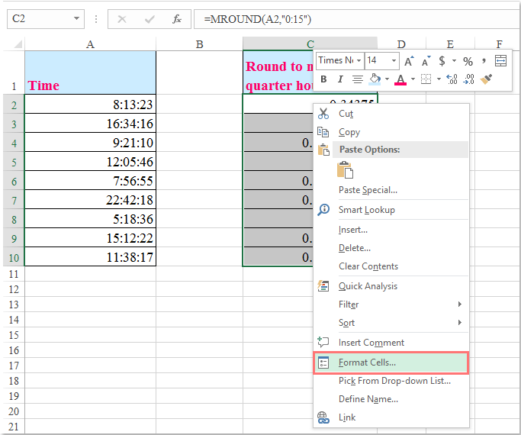Select Pick From Drop-down List...
This screenshot has height=435, width=521.
391,381
